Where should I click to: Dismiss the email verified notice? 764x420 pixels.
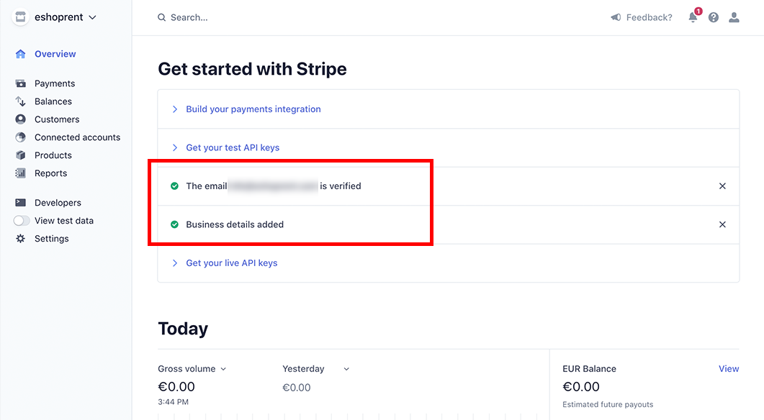[722, 186]
